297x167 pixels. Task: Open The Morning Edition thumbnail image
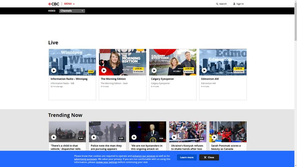tap(123, 62)
